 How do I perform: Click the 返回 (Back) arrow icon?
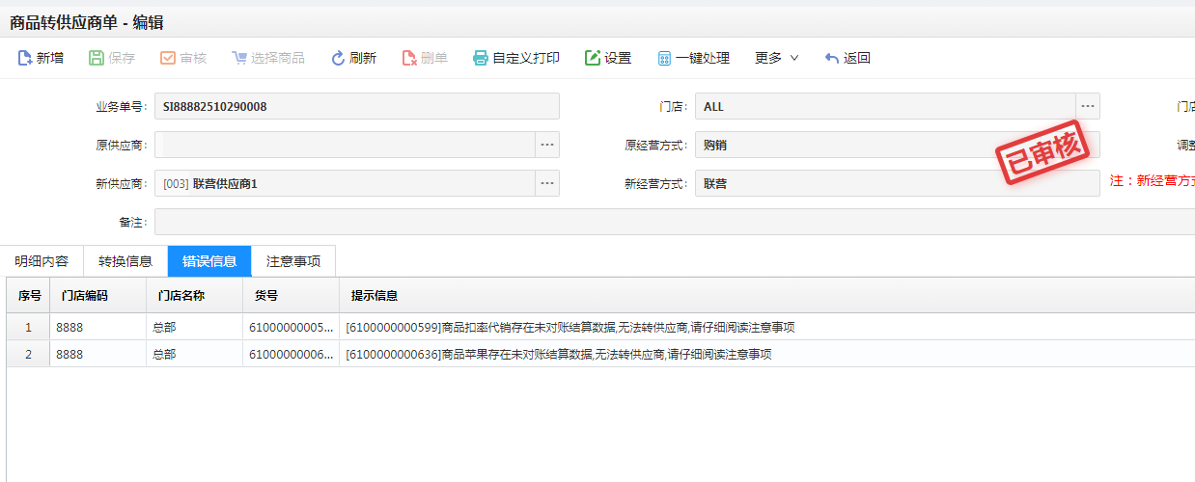point(832,58)
